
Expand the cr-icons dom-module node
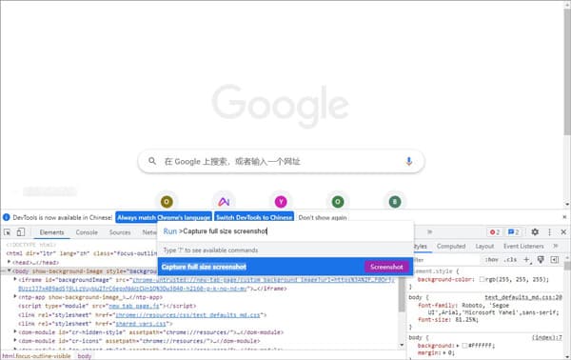pyautogui.click(x=15, y=341)
